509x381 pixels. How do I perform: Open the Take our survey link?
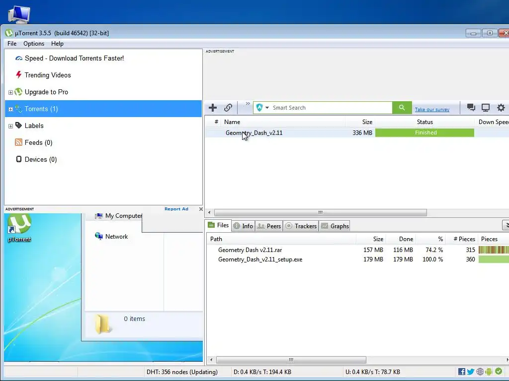click(x=432, y=110)
